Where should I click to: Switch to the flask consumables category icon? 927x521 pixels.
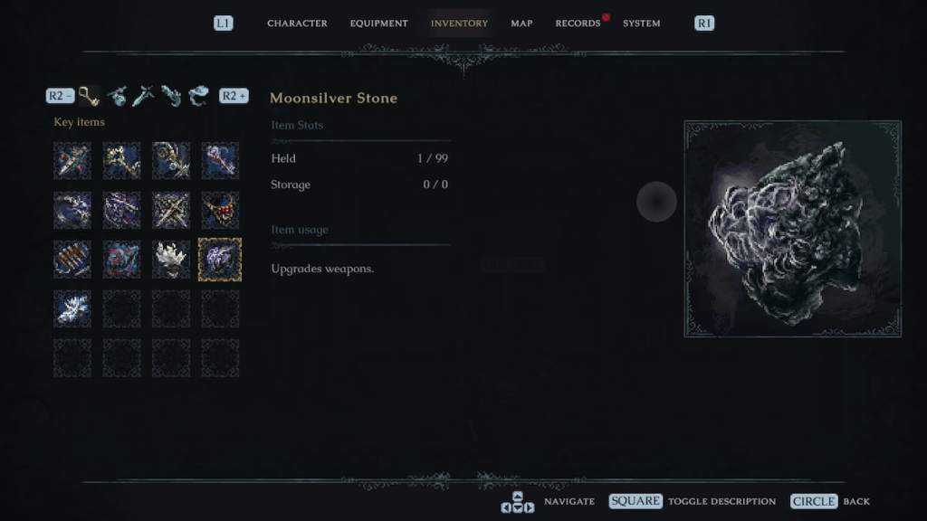click(x=117, y=96)
